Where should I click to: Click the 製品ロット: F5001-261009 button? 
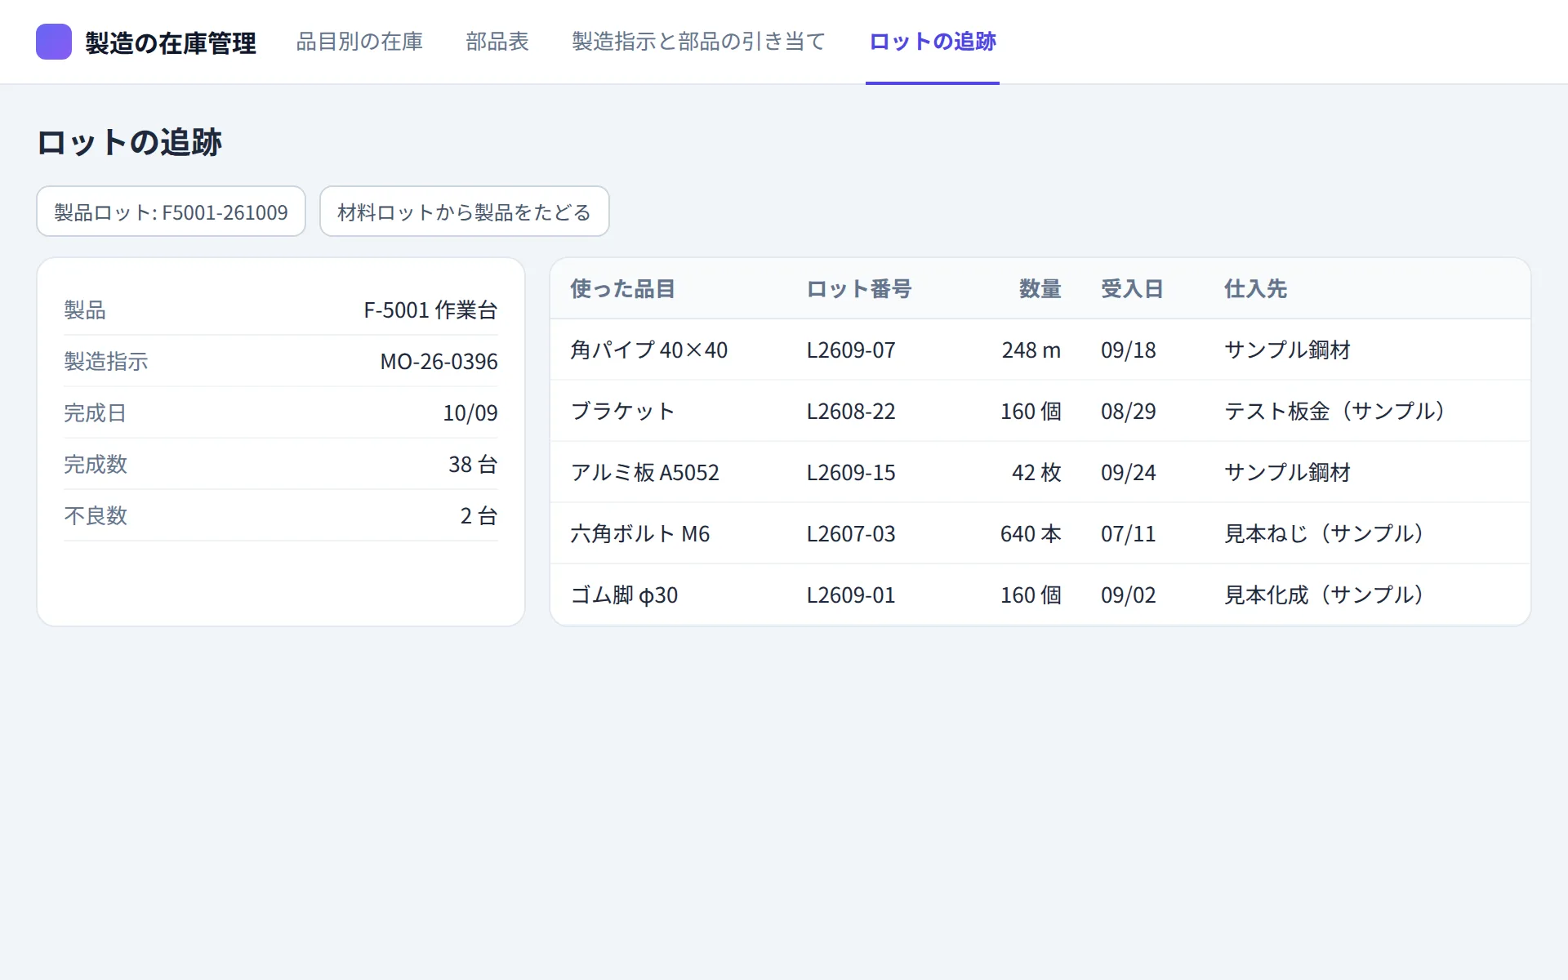(171, 212)
